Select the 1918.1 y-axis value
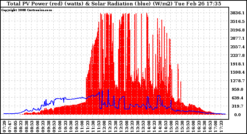The image size is (247, 134). click(x=238, y=64)
